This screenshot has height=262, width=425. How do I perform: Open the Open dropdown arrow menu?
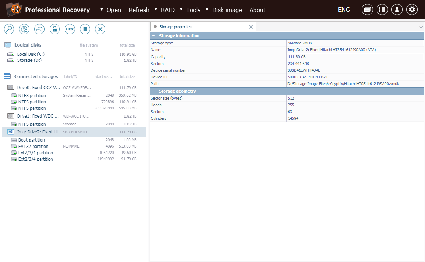102,9
